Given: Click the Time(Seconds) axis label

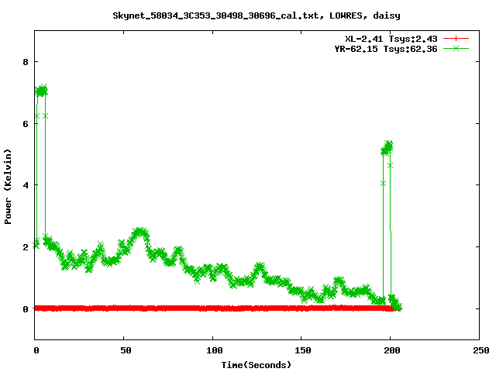Looking at the screenshot, I should (x=257, y=365).
